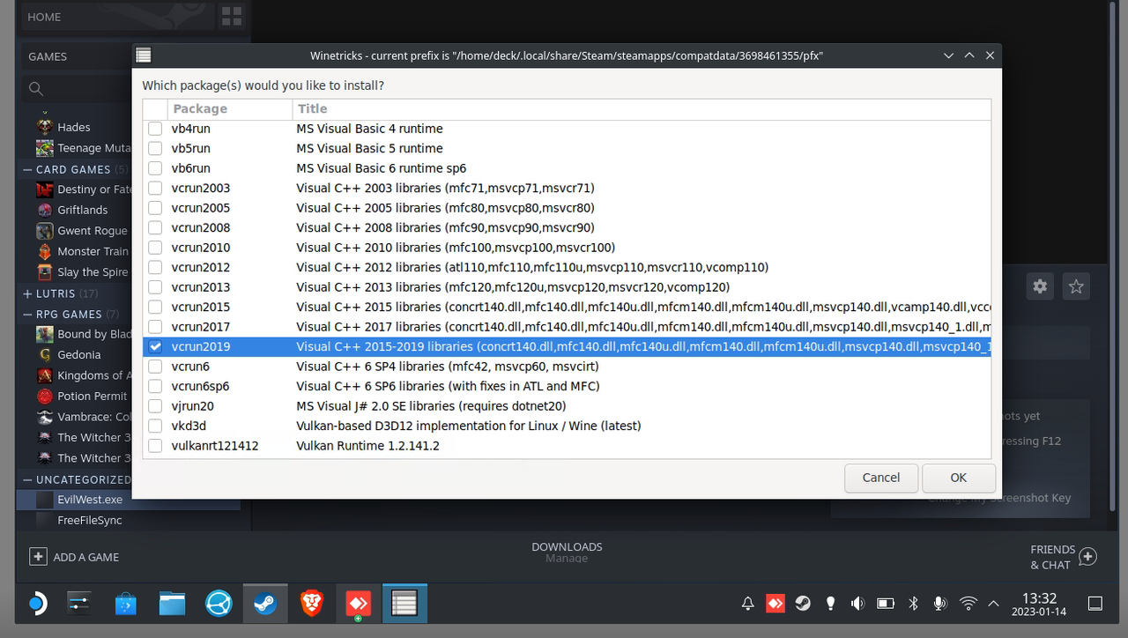This screenshot has width=1128, height=638.
Task: Open AnyDesk from the taskbar
Action: (358, 604)
